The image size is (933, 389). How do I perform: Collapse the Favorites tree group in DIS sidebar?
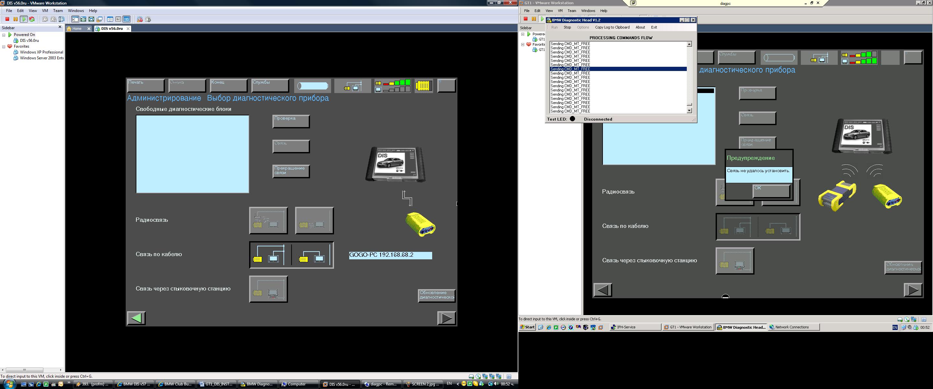[x=4, y=46]
